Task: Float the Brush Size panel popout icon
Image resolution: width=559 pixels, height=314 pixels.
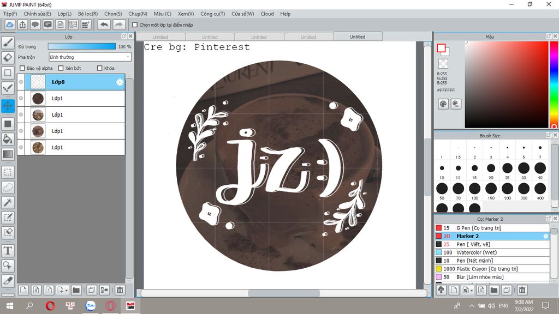Action: (x=549, y=135)
